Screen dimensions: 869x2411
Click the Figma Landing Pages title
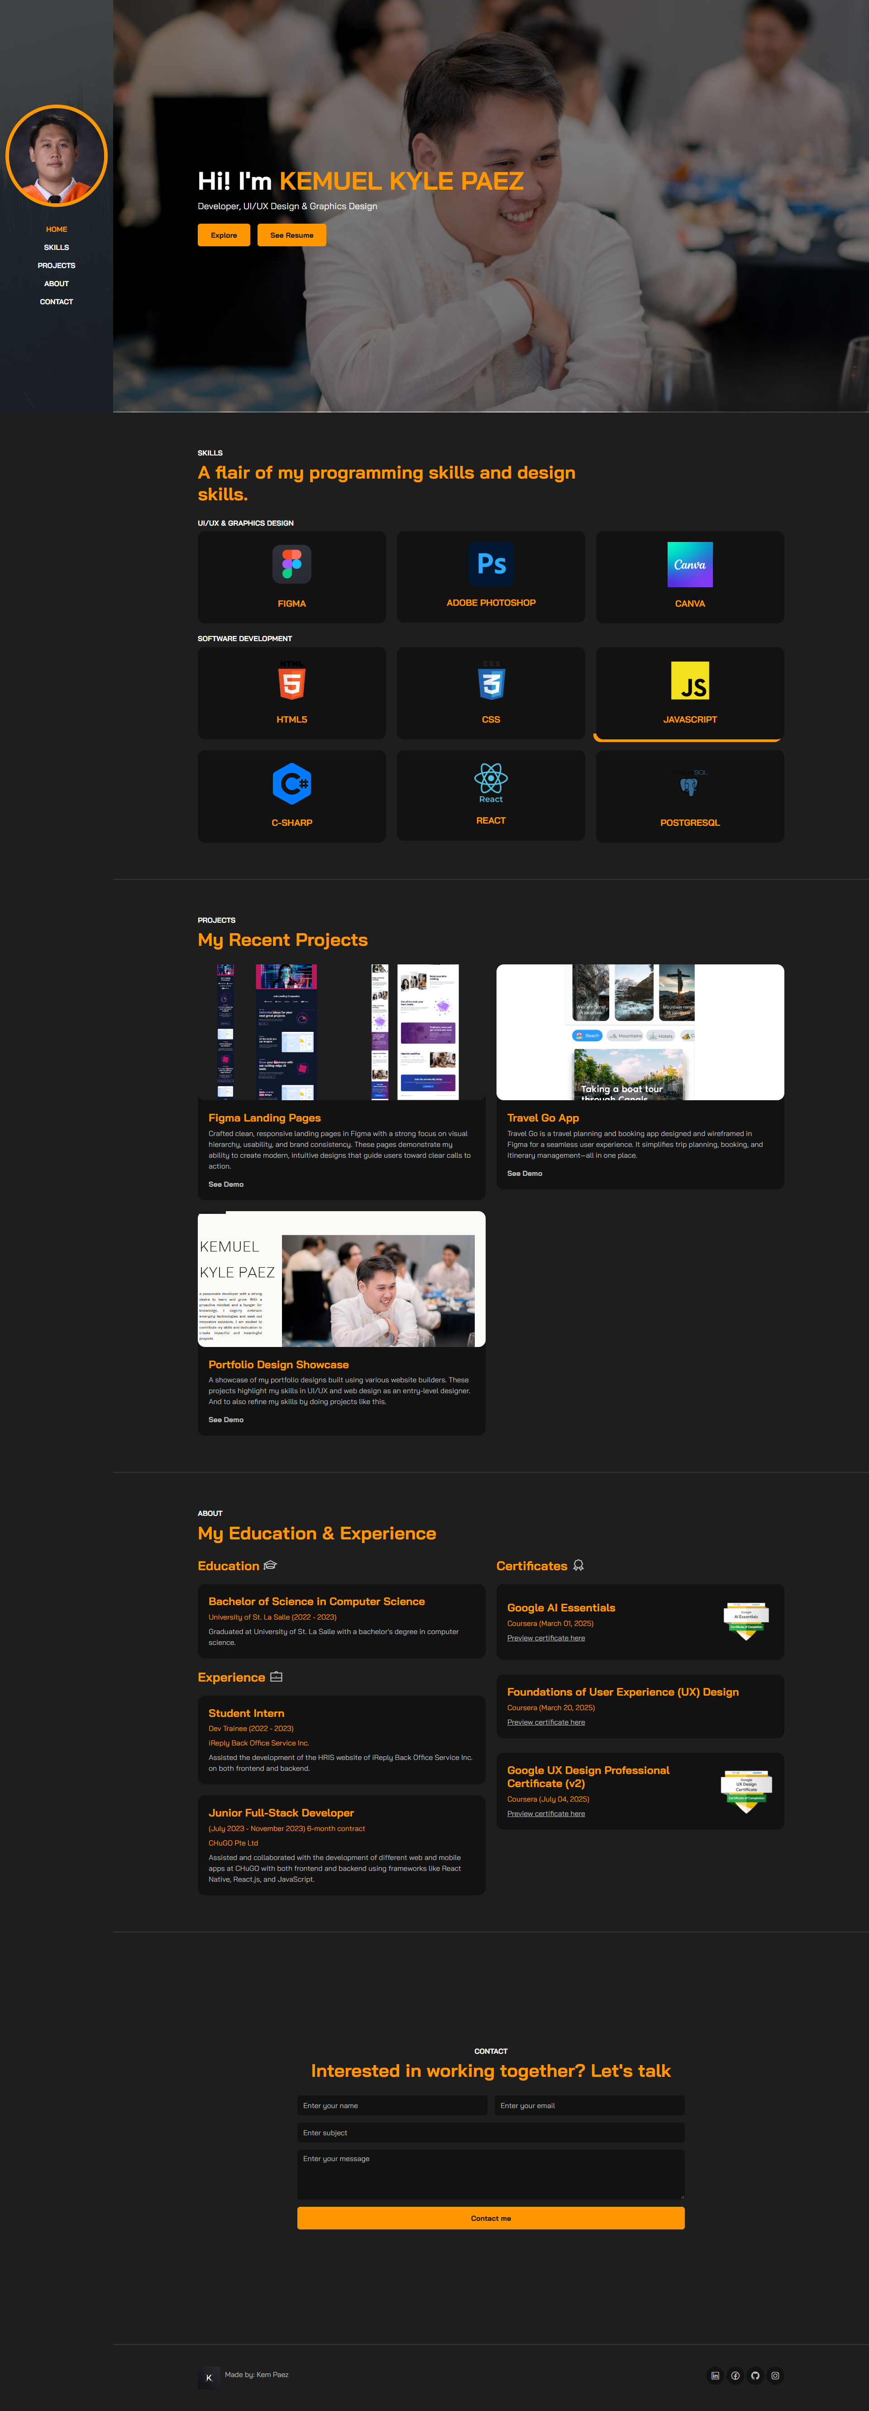265,1117
